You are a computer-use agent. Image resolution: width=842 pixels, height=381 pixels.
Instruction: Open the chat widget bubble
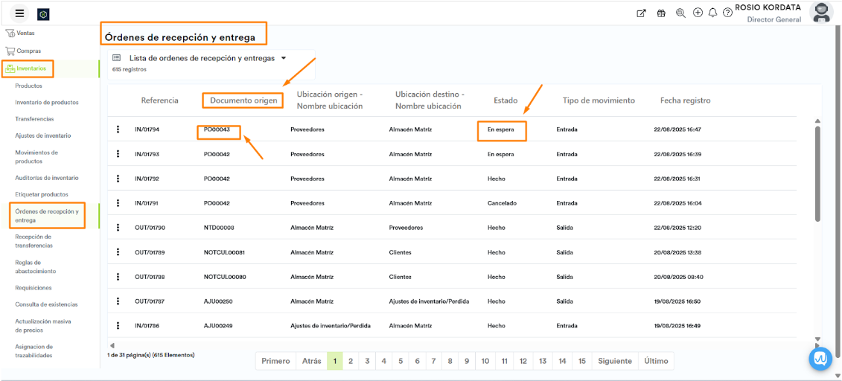click(820, 359)
